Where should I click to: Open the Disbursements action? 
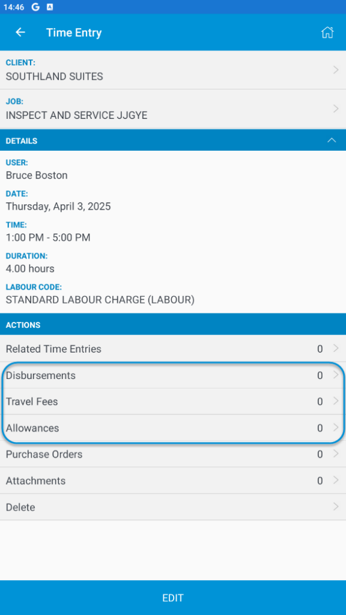[173, 375]
